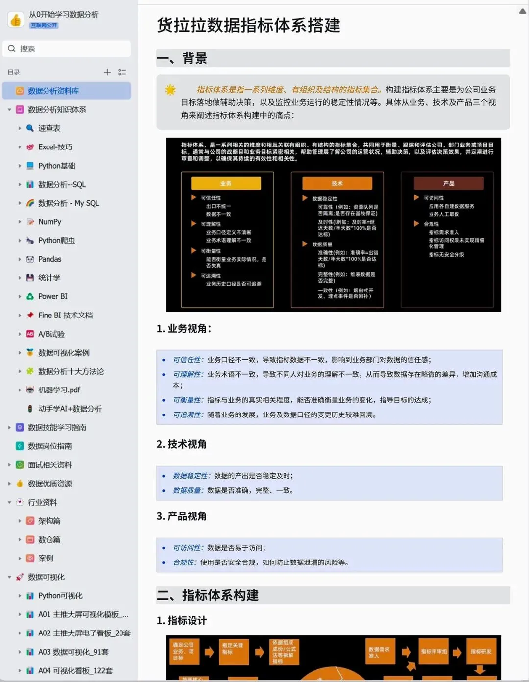Click the 速查表 magnifier icon

point(30,128)
